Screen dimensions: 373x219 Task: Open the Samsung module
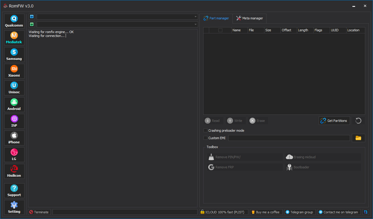click(14, 55)
